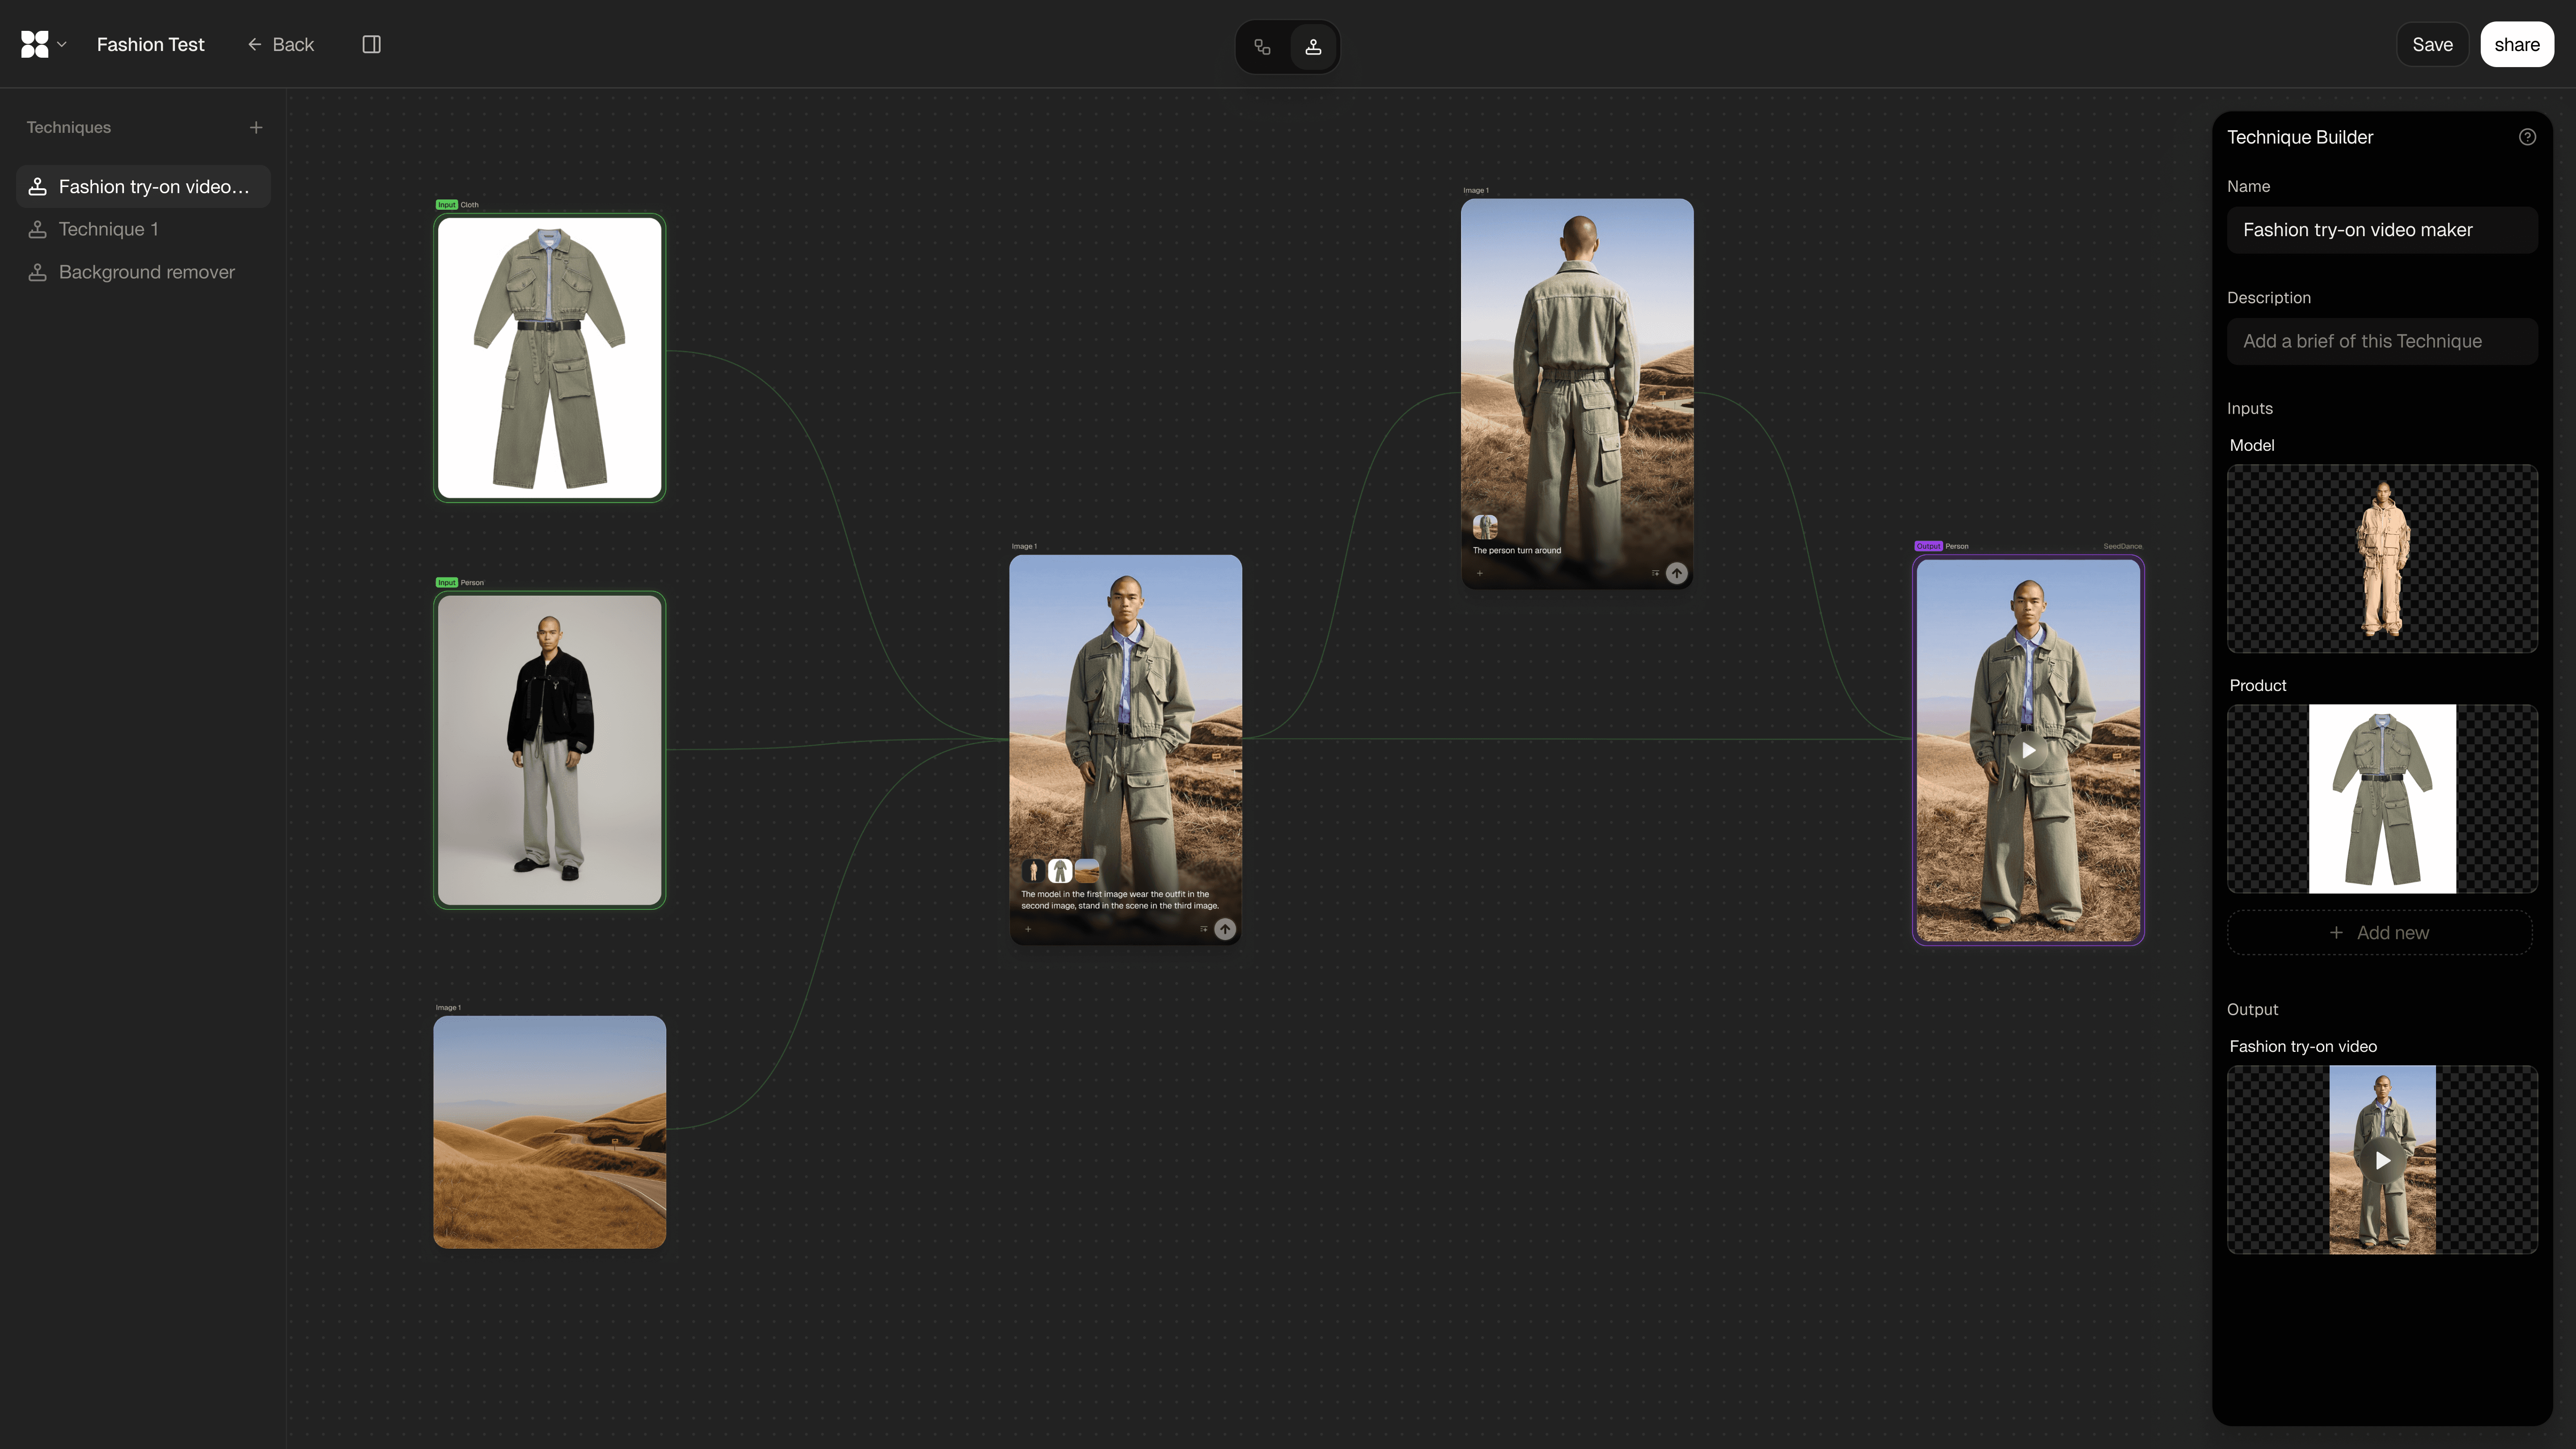Switch to node graph view mode
This screenshot has height=1449, width=2576.
1262,46
